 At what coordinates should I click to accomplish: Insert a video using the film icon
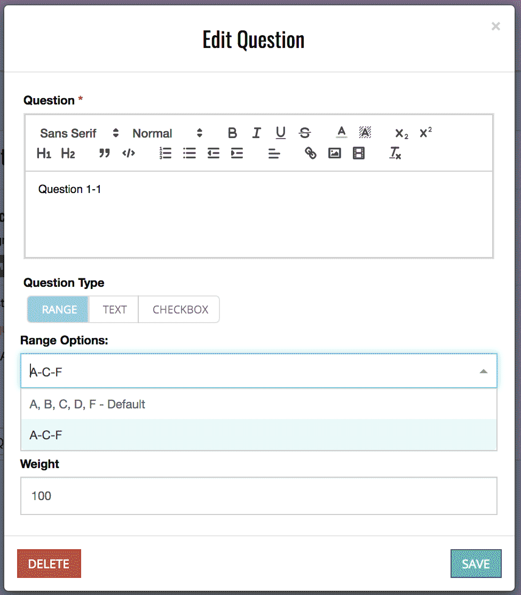(x=358, y=154)
